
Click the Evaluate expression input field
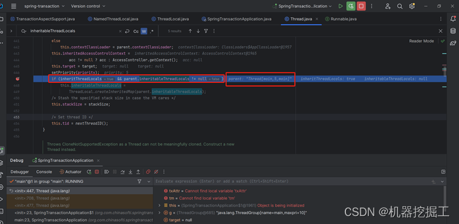[291, 182]
